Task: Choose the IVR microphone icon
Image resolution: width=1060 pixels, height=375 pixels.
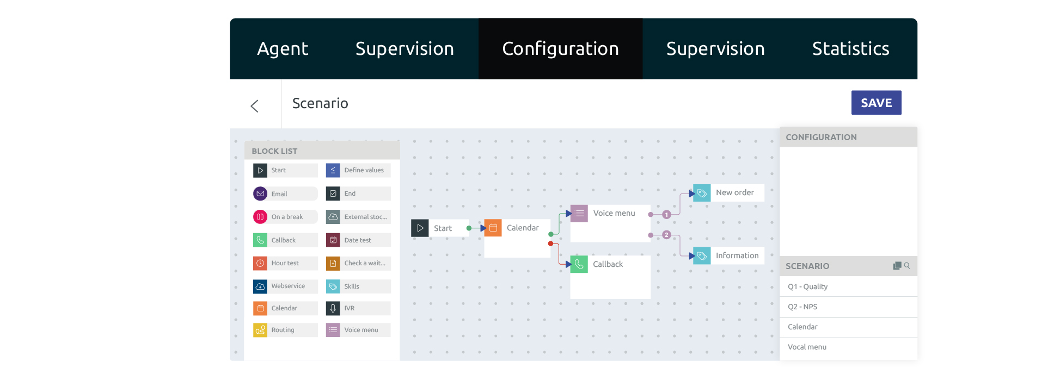Action: [333, 308]
